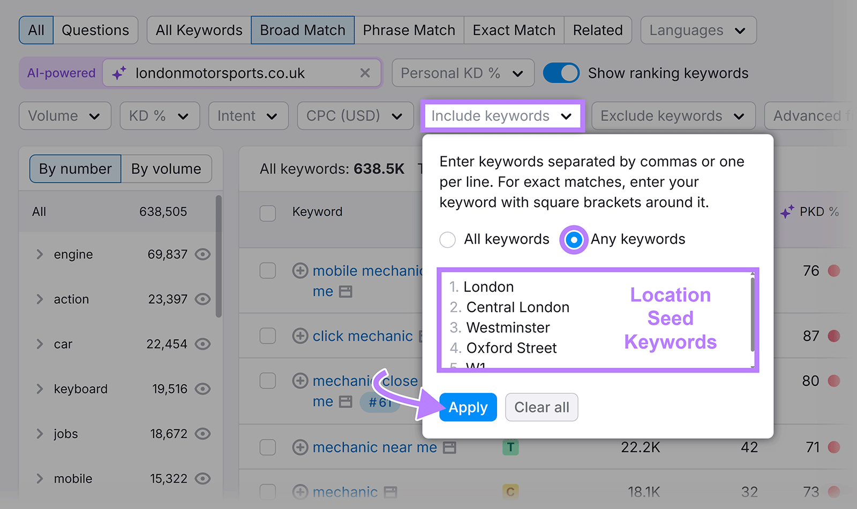The image size is (857, 509).
Task: Switch to the Questions tab
Action: coord(95,31)
